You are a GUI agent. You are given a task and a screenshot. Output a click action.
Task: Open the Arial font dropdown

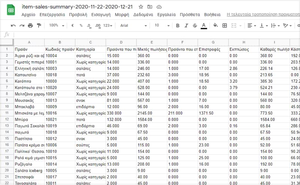[x=133, y=26]
